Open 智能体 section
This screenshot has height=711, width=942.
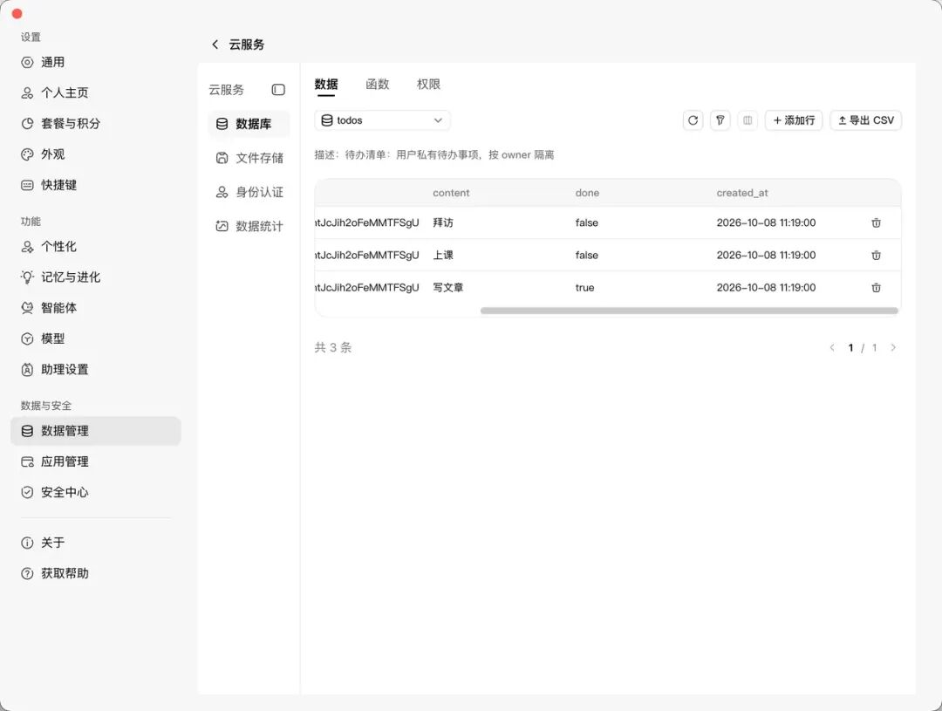[96, 308]
